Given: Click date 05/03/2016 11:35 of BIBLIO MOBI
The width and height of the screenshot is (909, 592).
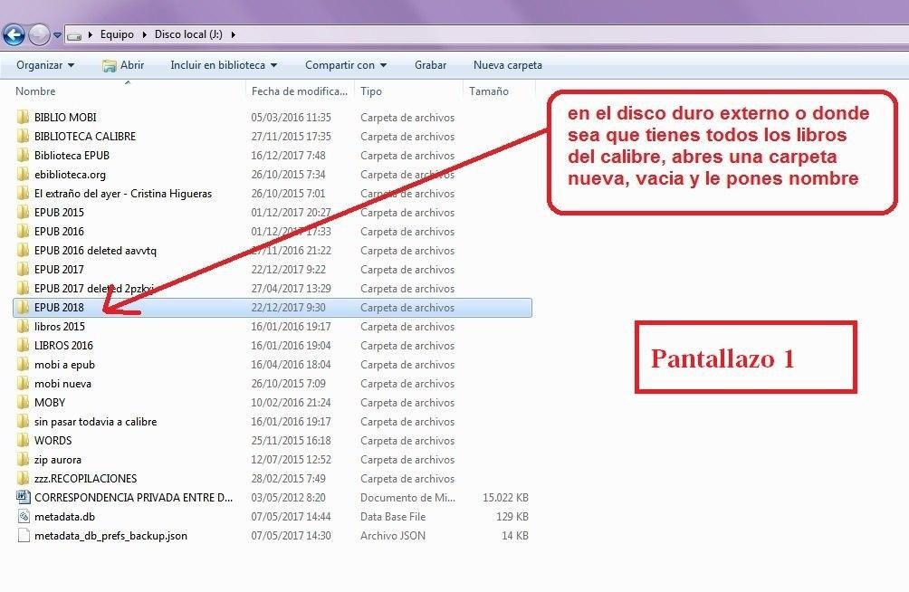Looking at the screenshot, I should click(291, 117).
